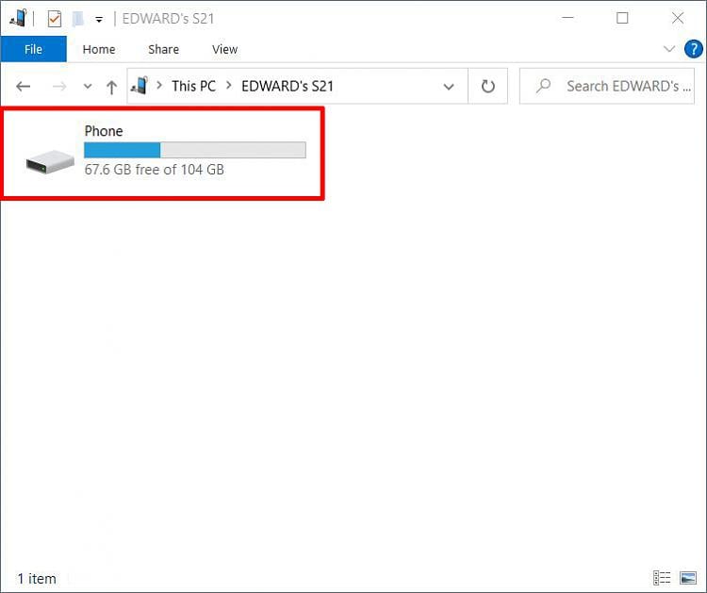Refresh the current folder view
This screenshot has width=707, height=593.
point(488,86)
